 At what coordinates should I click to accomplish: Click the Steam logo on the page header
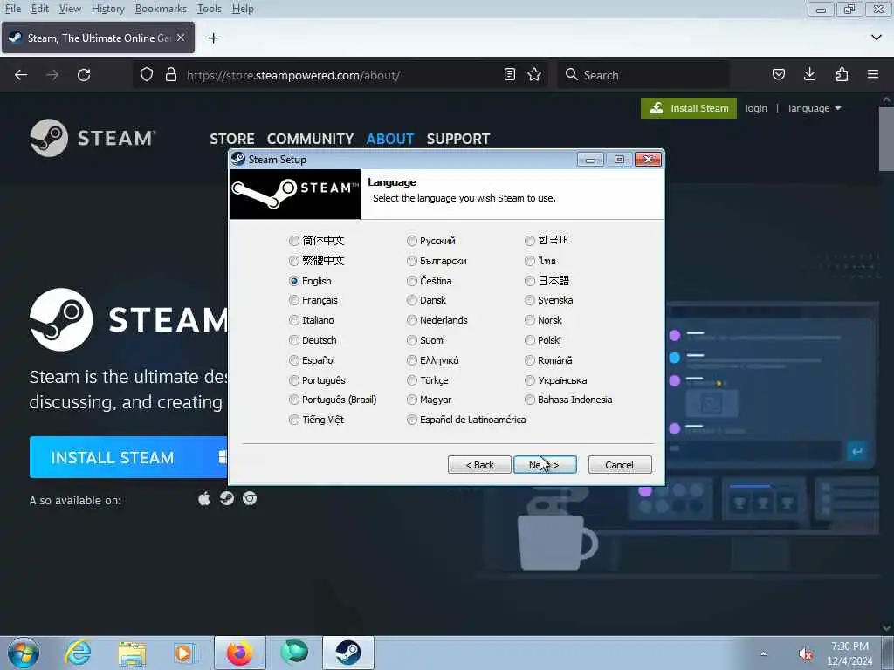[x=93, y=137]
